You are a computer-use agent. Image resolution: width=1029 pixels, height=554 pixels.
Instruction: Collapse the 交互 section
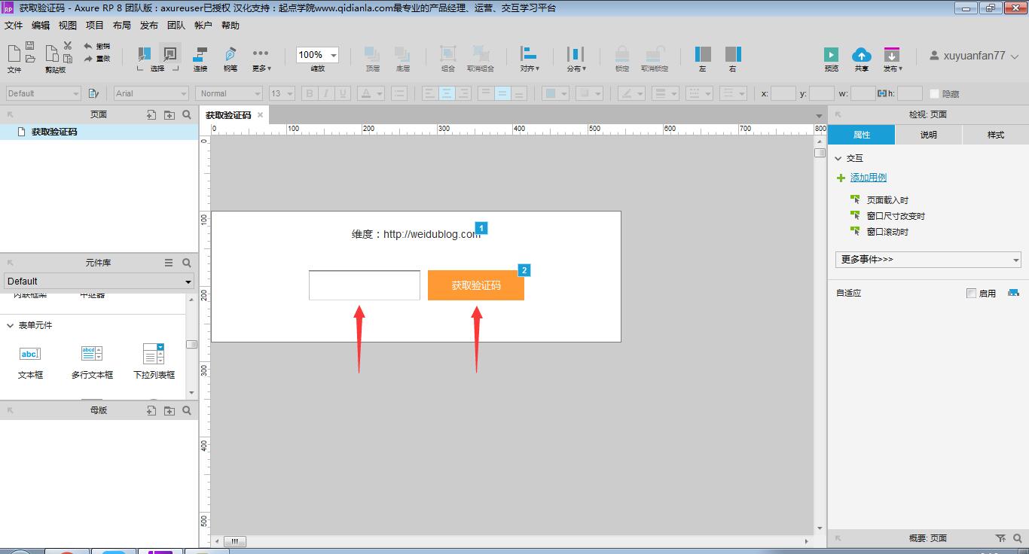(838, 158)
